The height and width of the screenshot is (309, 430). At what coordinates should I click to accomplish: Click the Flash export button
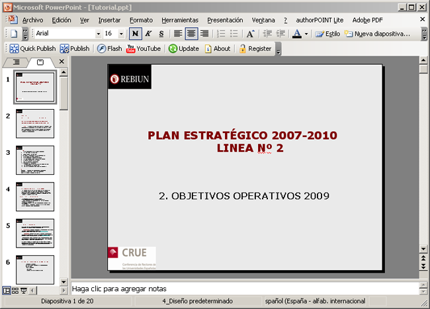tap(109, 48)
